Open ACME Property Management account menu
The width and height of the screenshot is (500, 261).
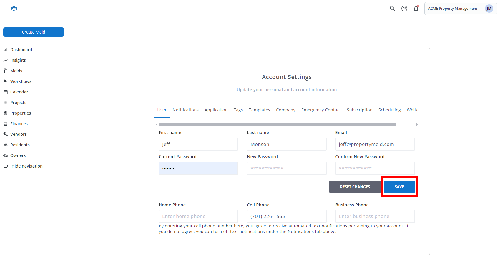(453, 9)
